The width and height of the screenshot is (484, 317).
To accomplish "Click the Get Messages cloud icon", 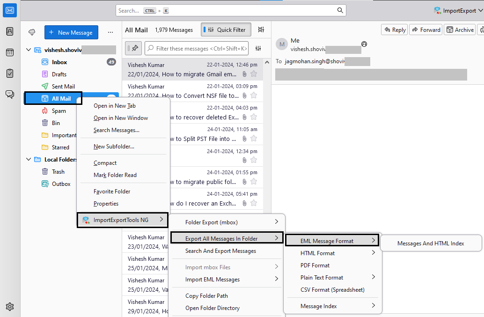I will click(32, 32).
